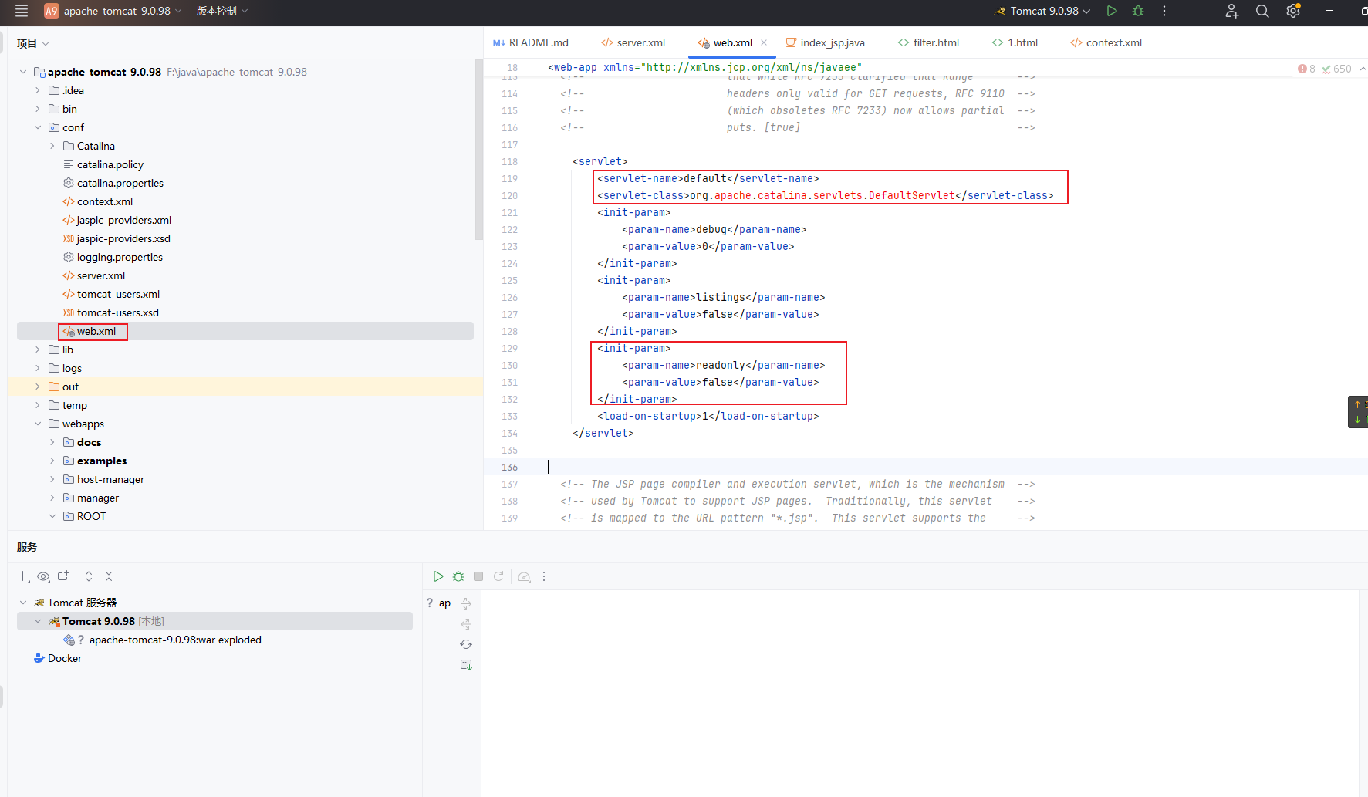Viewport: 1368px width, 797px height.
Task: Click the deploy all arrow icon
Action: 466,603
